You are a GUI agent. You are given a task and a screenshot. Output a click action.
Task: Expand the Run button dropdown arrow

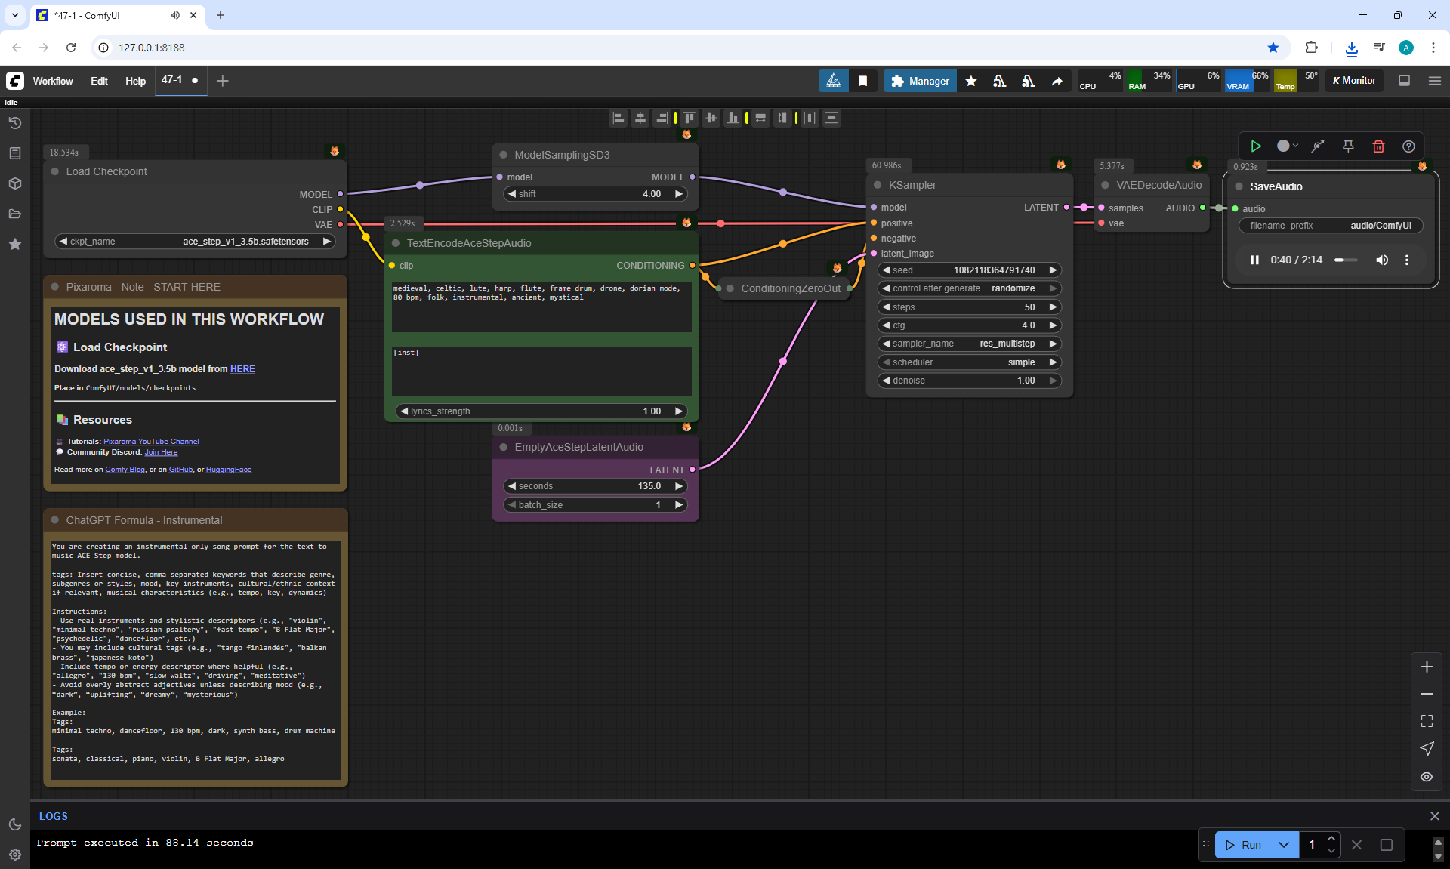click(1284, 845)
